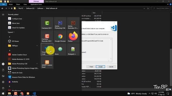Screen dimensions: 172x96
Task: Click the Start menu hamburger icon
Action: coord(3,14)
